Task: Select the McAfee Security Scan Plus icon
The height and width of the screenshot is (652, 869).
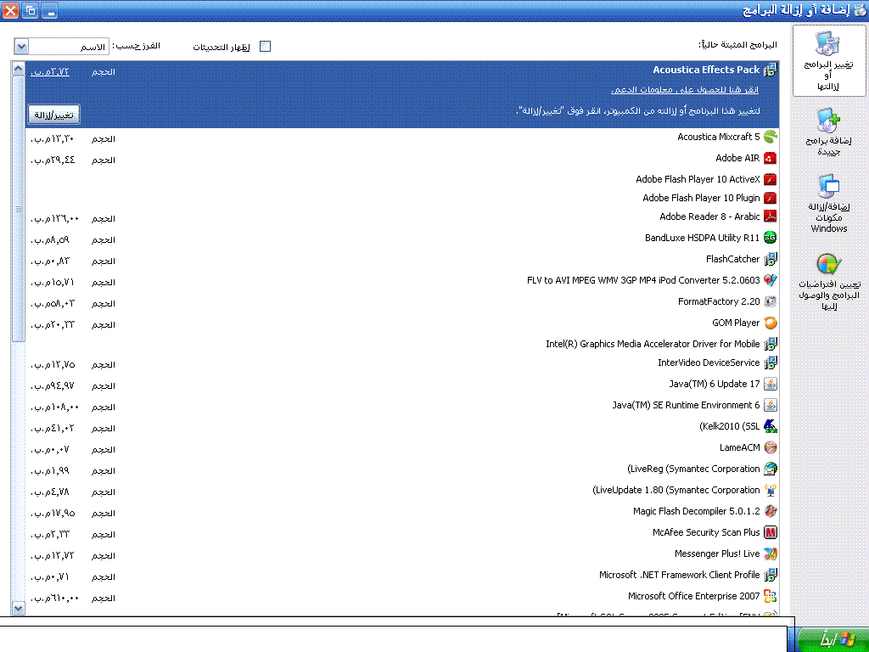Action: (771, 532)
